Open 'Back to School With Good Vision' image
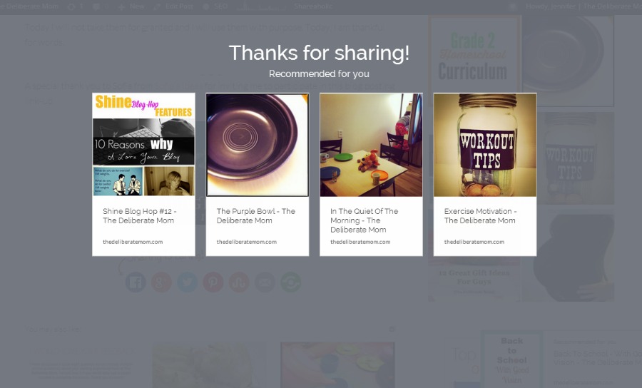Viewport: 642px width, 388px height. [511, 360]
